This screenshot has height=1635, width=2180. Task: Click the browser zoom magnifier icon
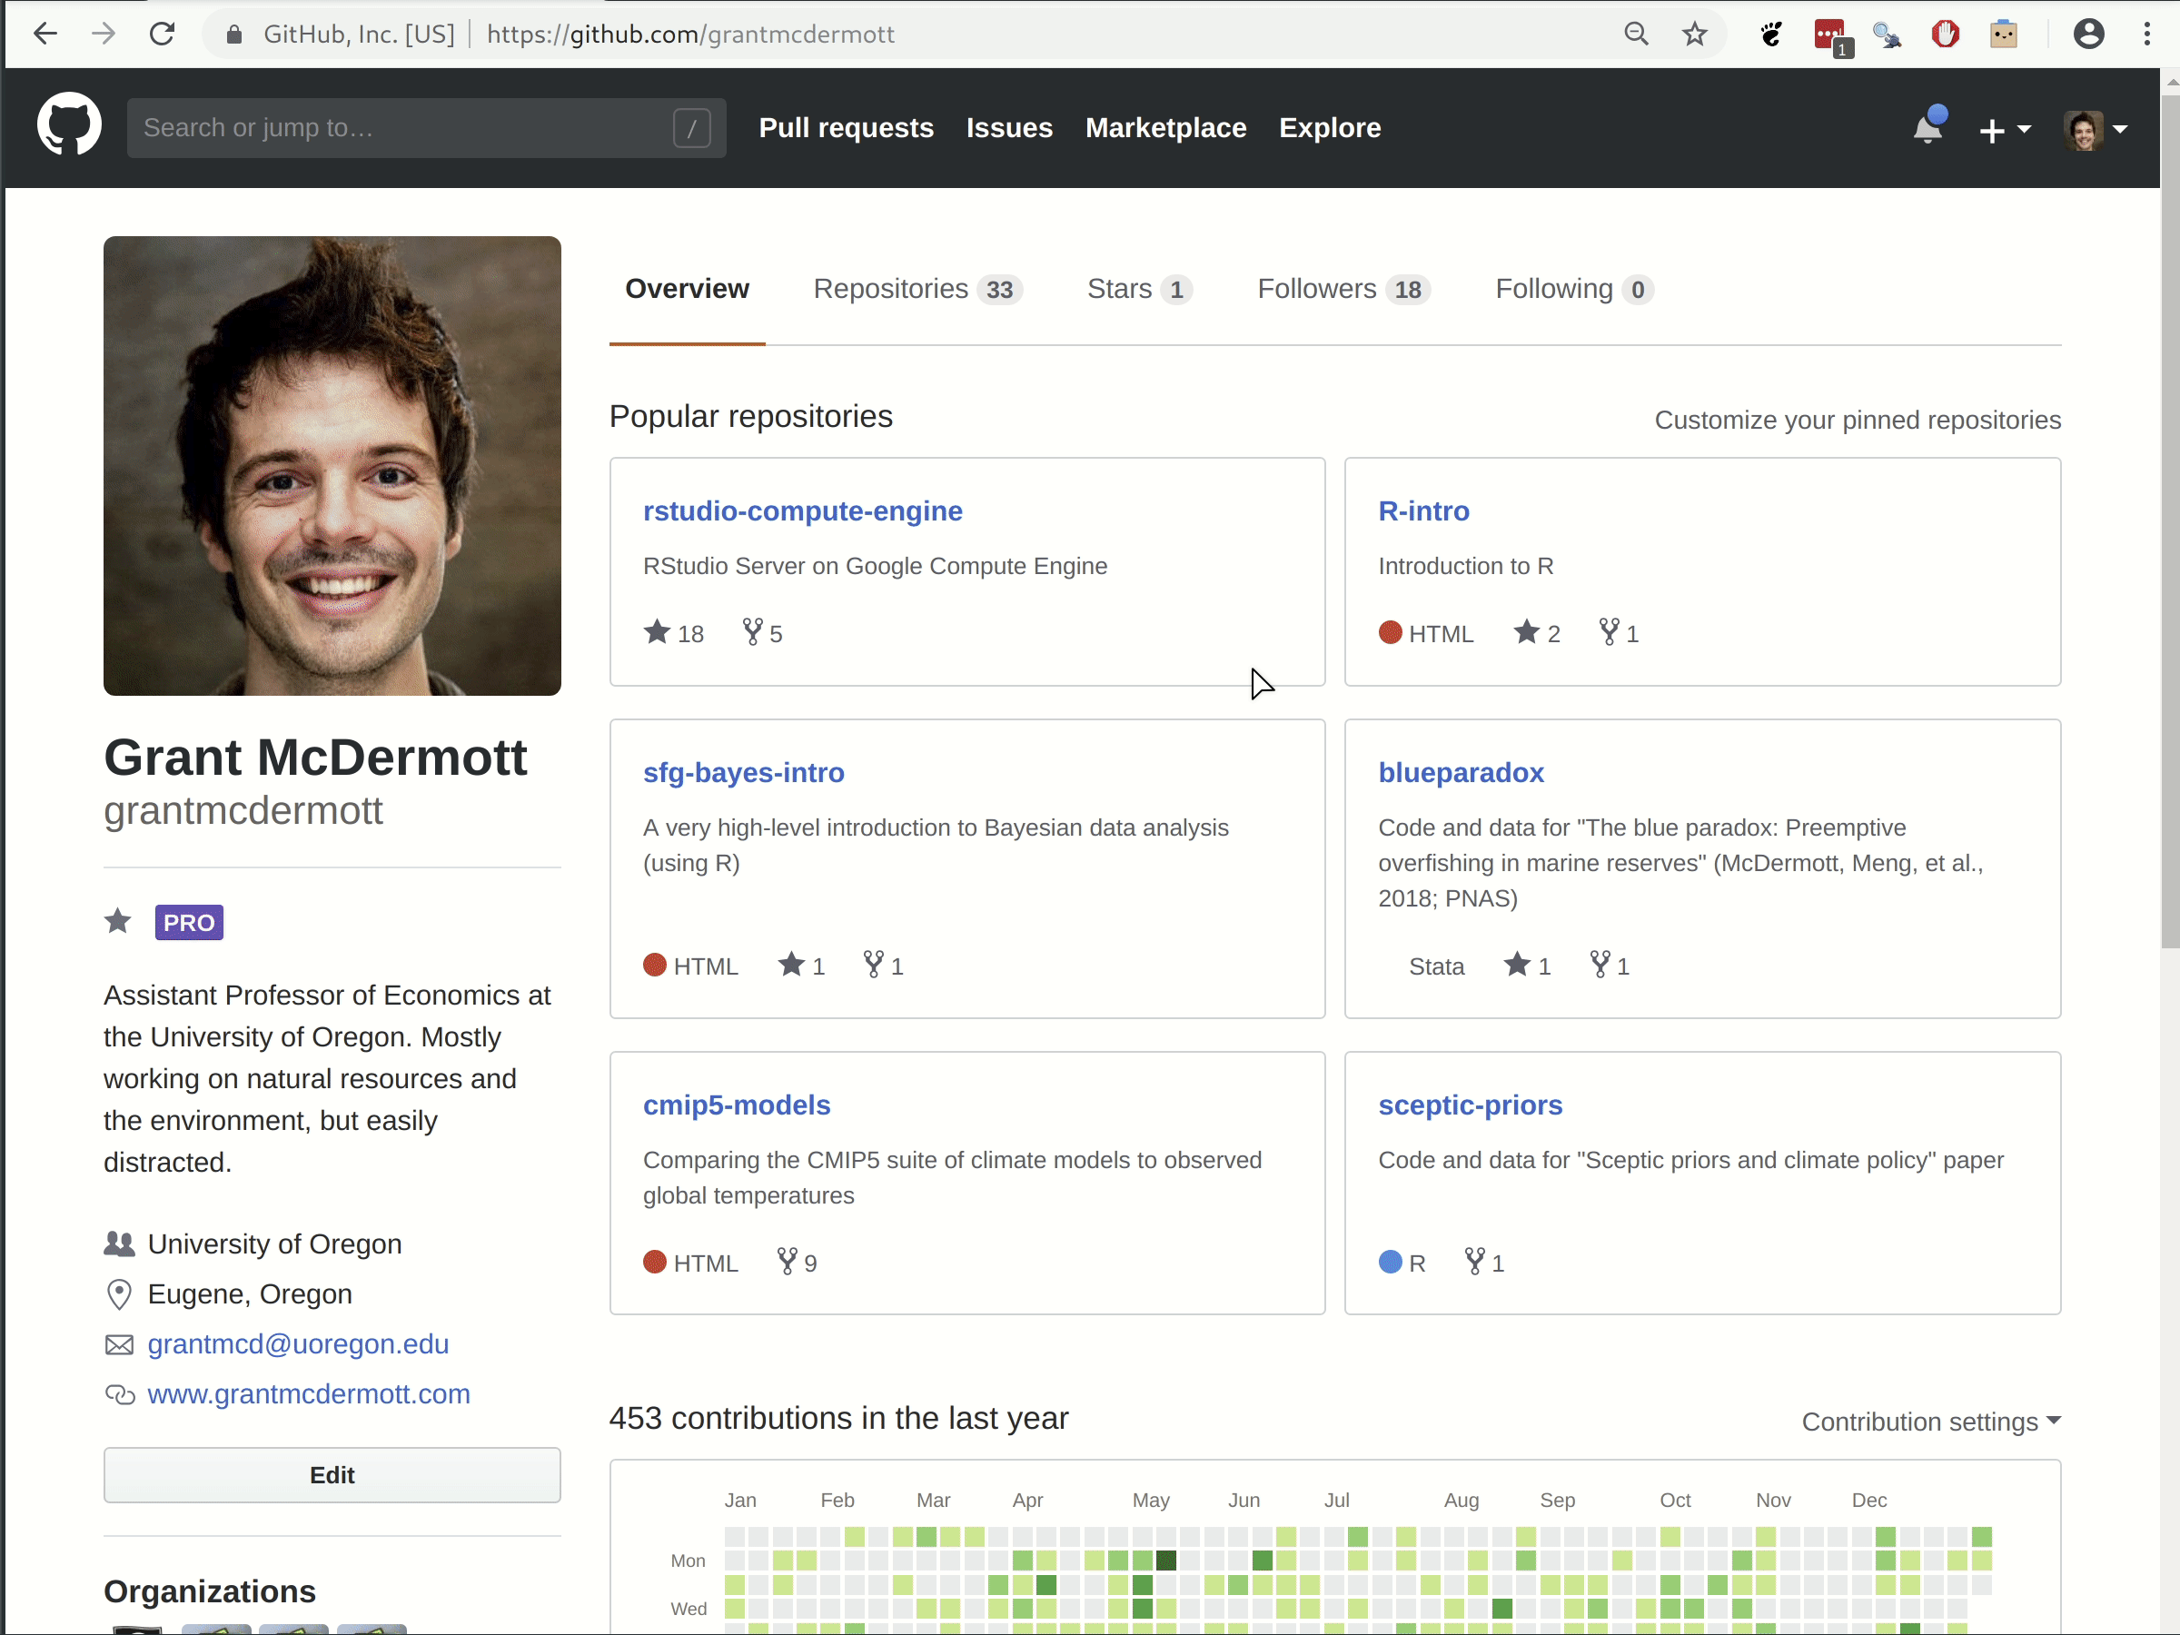1636,35
